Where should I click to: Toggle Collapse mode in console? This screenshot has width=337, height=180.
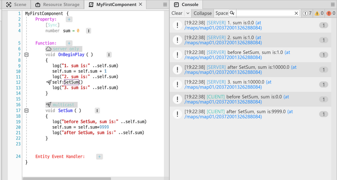203,13
